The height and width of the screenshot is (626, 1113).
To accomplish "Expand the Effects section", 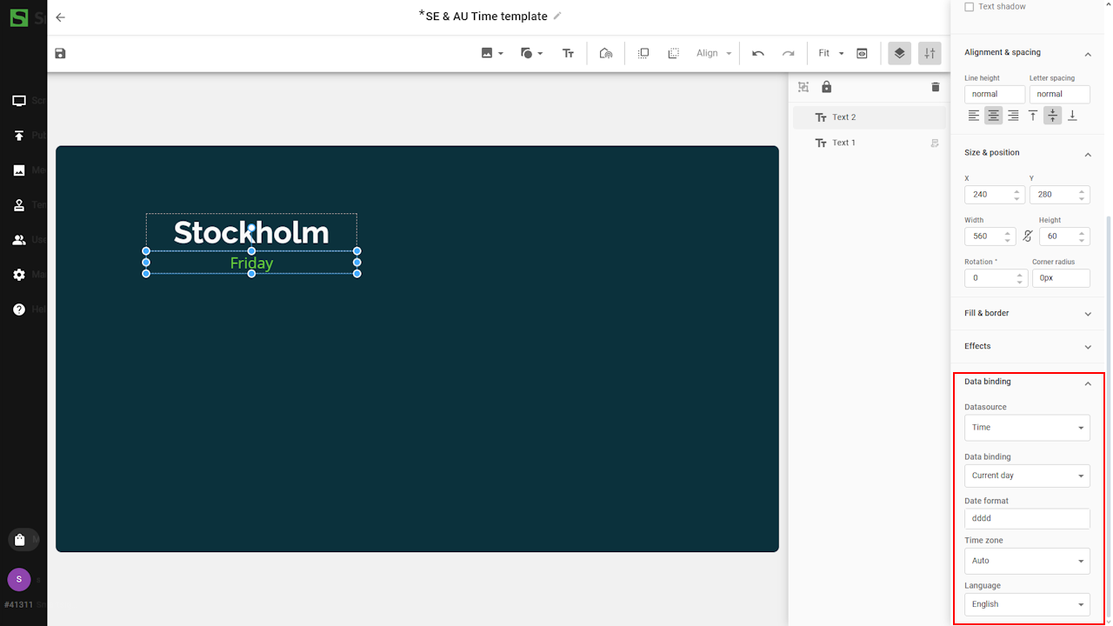I will click(1026, 347).
